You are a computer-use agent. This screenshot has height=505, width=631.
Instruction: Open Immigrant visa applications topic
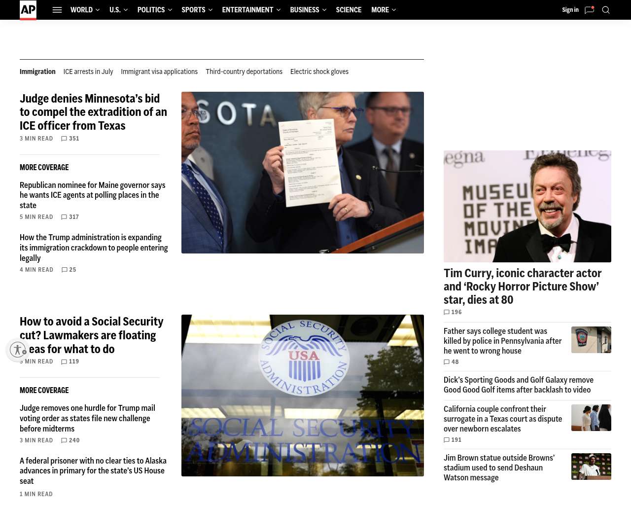(x=159, y=72)
